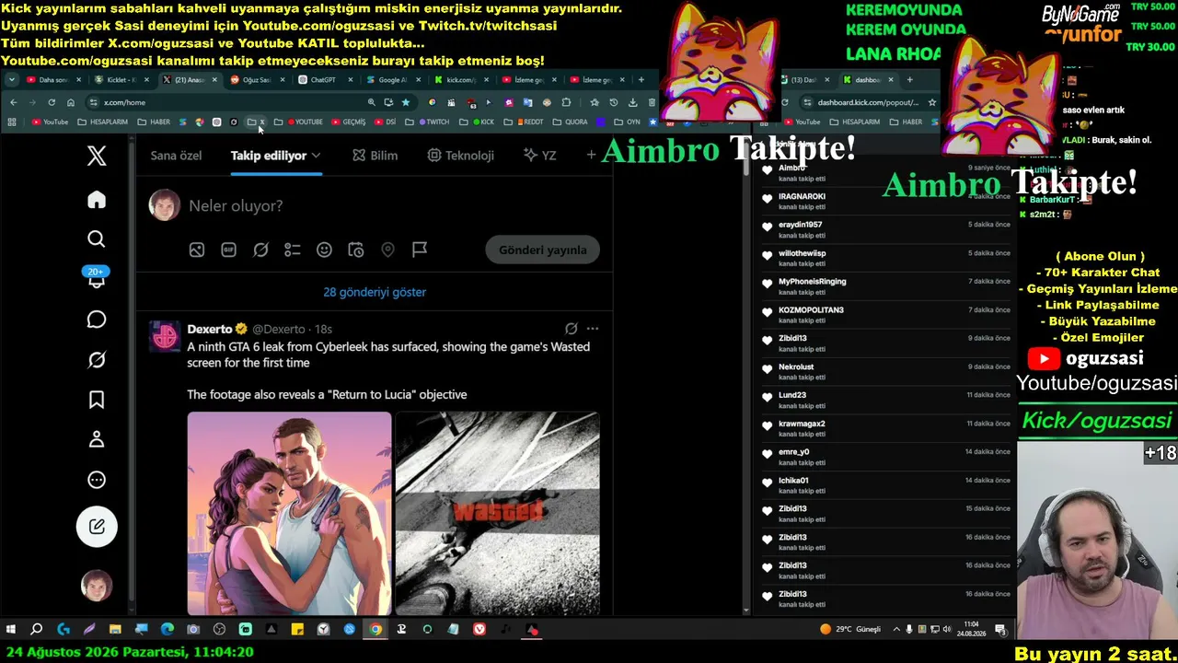Select KOZMOPOLITAN3 in the Kick followers list

coord(811,309)
